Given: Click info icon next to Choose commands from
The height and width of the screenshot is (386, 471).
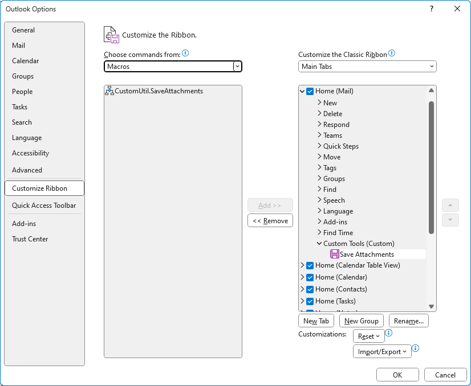Looking at the screenshot, I should click(185, 53).
